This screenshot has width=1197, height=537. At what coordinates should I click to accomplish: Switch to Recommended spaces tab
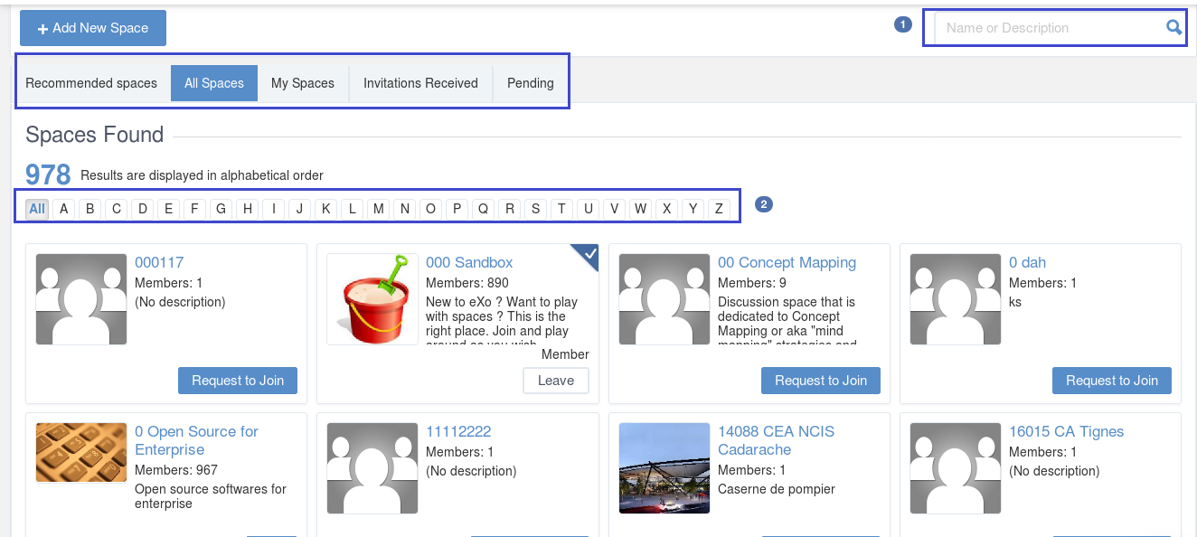click(91, 83)
